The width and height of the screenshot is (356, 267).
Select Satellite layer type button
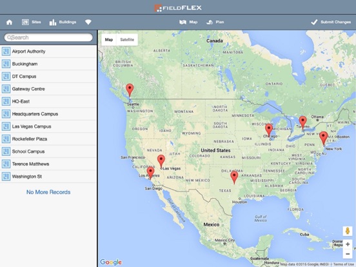pyautogui.click(x=127, y=40)
